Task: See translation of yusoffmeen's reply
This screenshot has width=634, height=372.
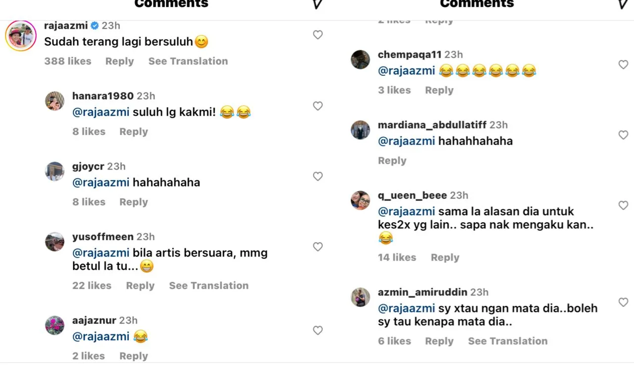Action: click(x=209, y=286)
